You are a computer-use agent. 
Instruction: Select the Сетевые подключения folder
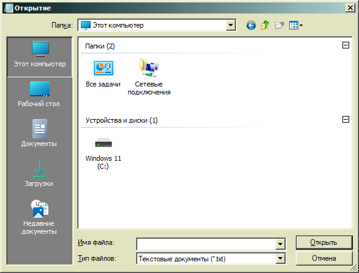tap(149, 77)
